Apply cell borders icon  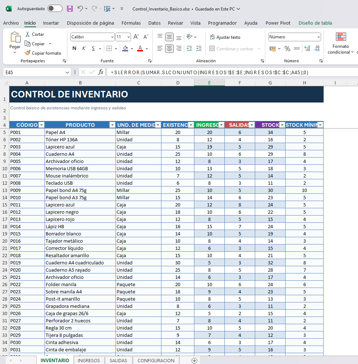pos(109,48)
